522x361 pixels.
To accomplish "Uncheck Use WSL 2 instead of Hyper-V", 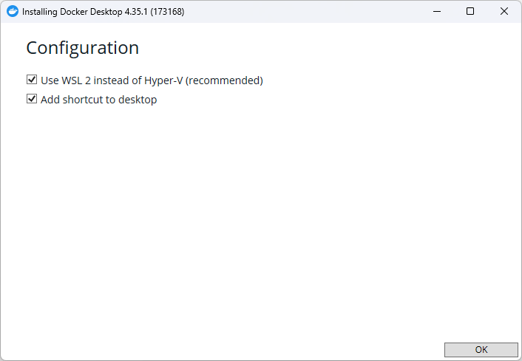I will click(x=32, y=80).
